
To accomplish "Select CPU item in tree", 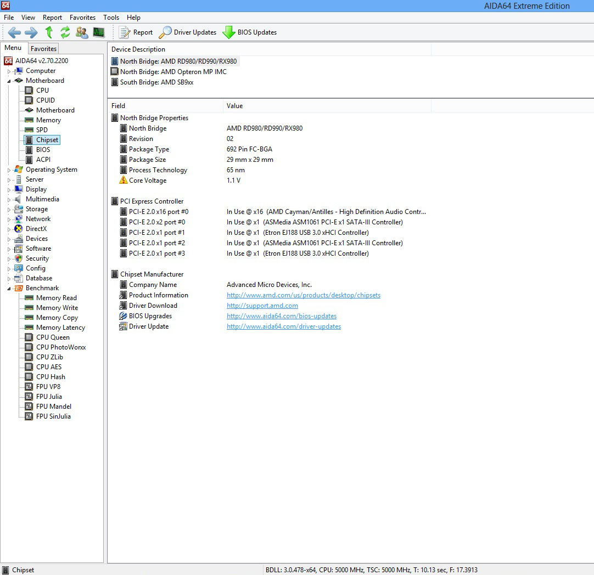I will 42,91.
